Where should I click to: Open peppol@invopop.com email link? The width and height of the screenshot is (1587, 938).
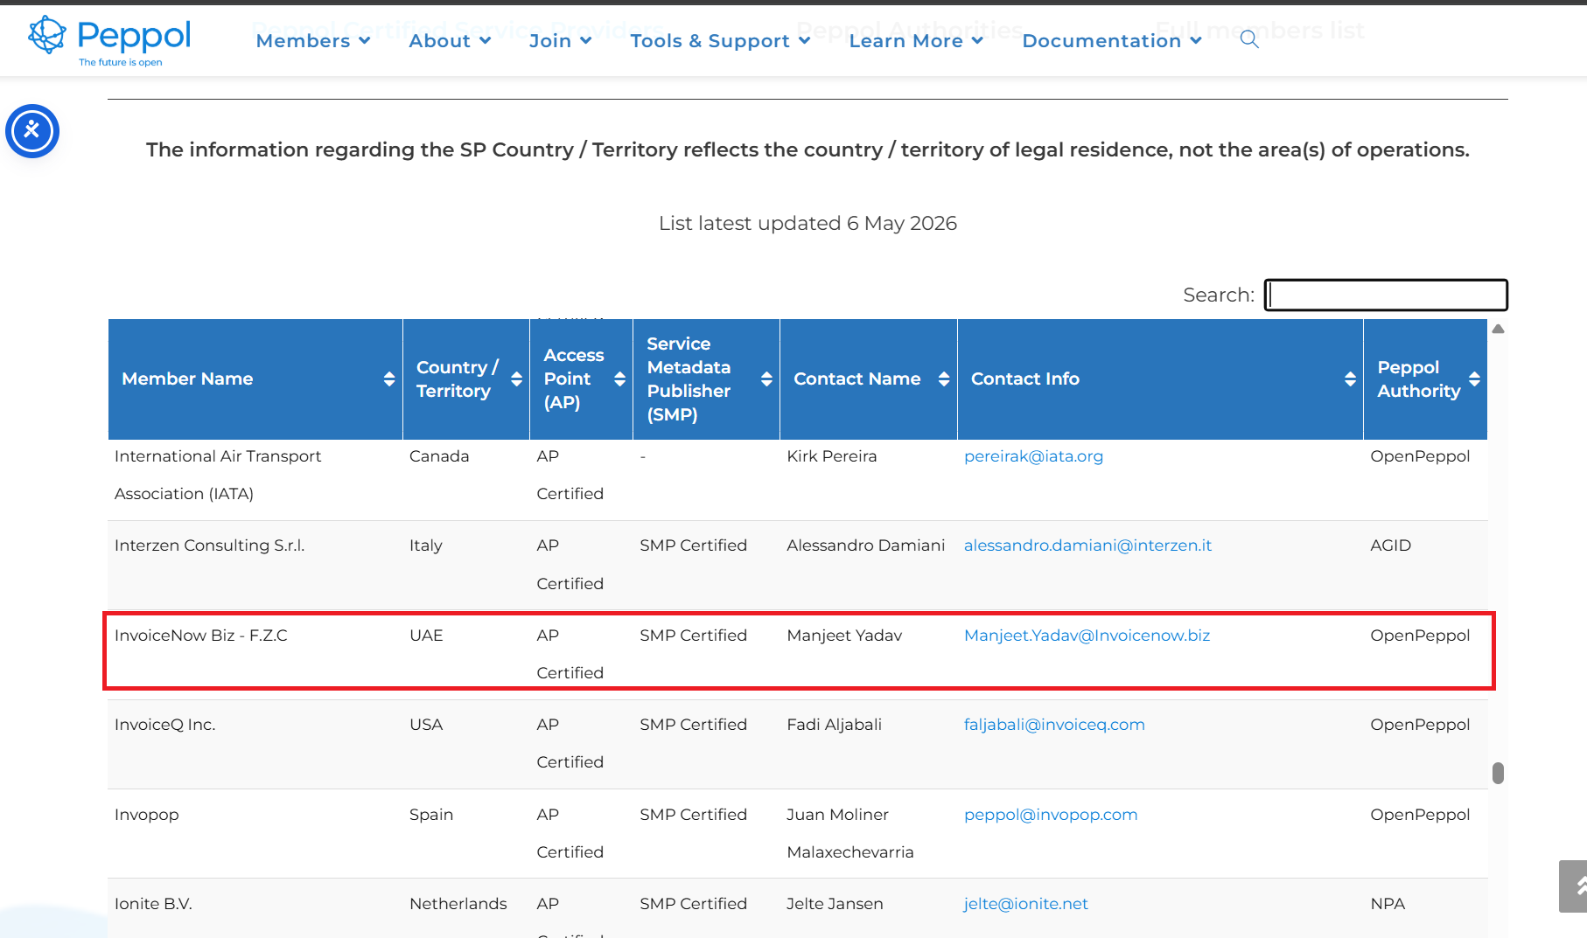pyautogui.click(x=1051, y=815)
